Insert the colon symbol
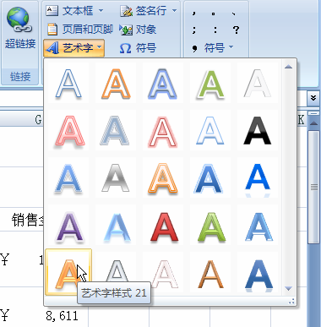The height and width of the screenshot is (327, 321). [215, 30]
